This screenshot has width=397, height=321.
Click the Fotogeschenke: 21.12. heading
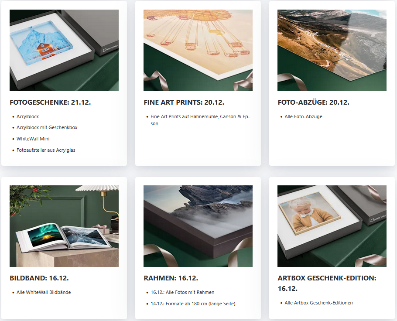50,102
